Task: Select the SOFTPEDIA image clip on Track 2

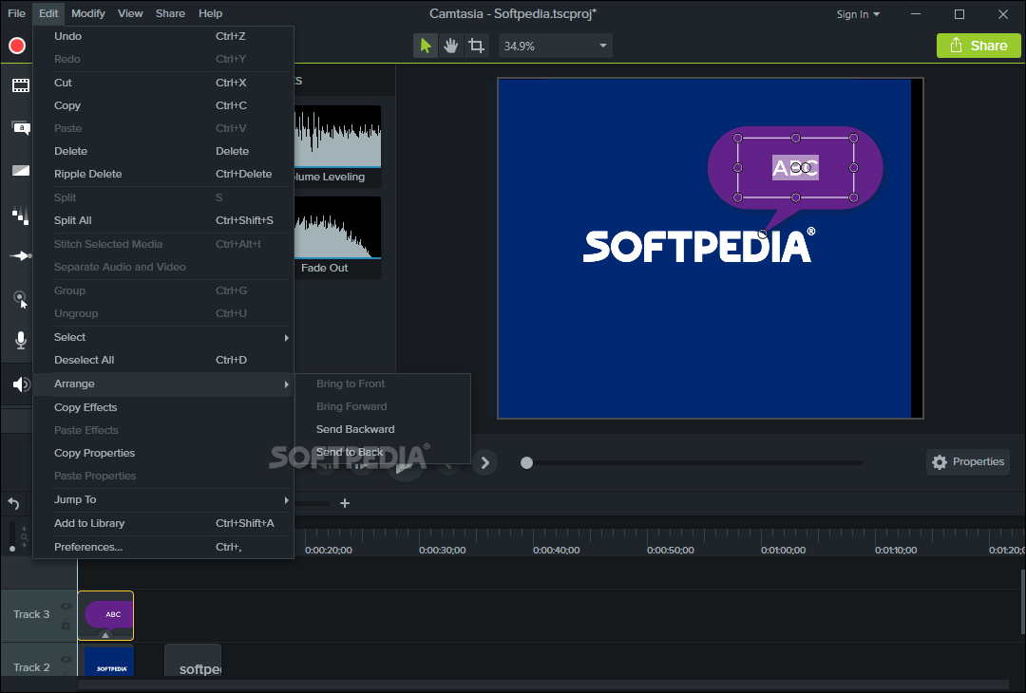Action: pyautogui.click(x=108, y=661)
